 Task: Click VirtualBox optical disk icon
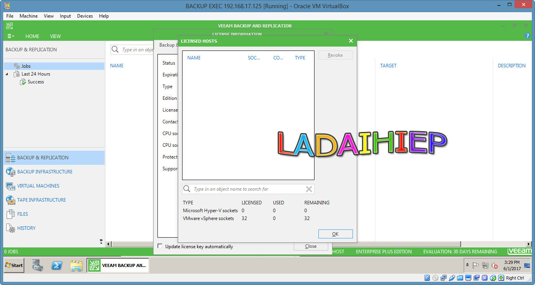(436, 278)
